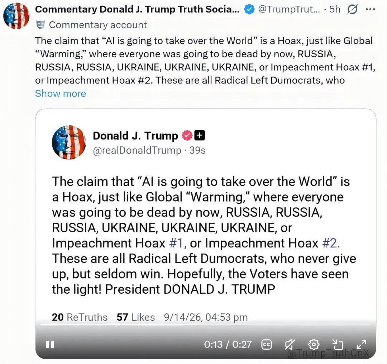Open video settings gear

click(x=314, y=344)
